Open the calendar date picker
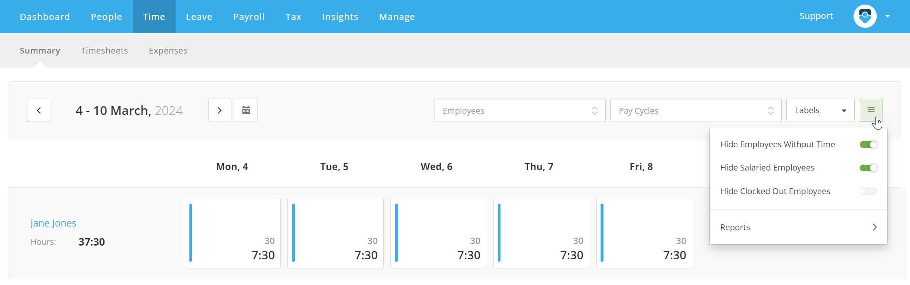The height and width of the screenshot is (285, 910). pyautogui.click(x=246, y=110)
